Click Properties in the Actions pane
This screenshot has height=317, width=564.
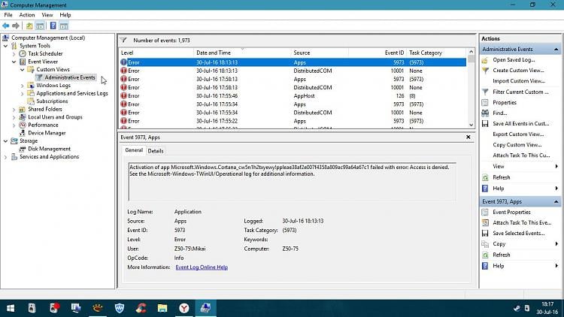tap(505, 102)
